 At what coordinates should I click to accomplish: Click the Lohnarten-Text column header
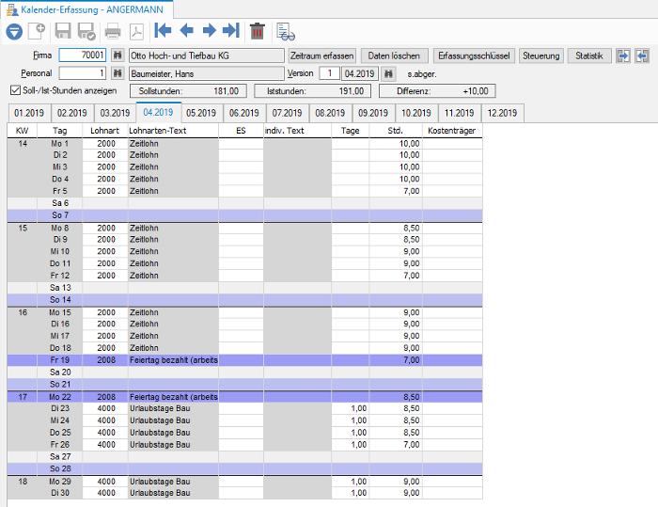(173, 131)
